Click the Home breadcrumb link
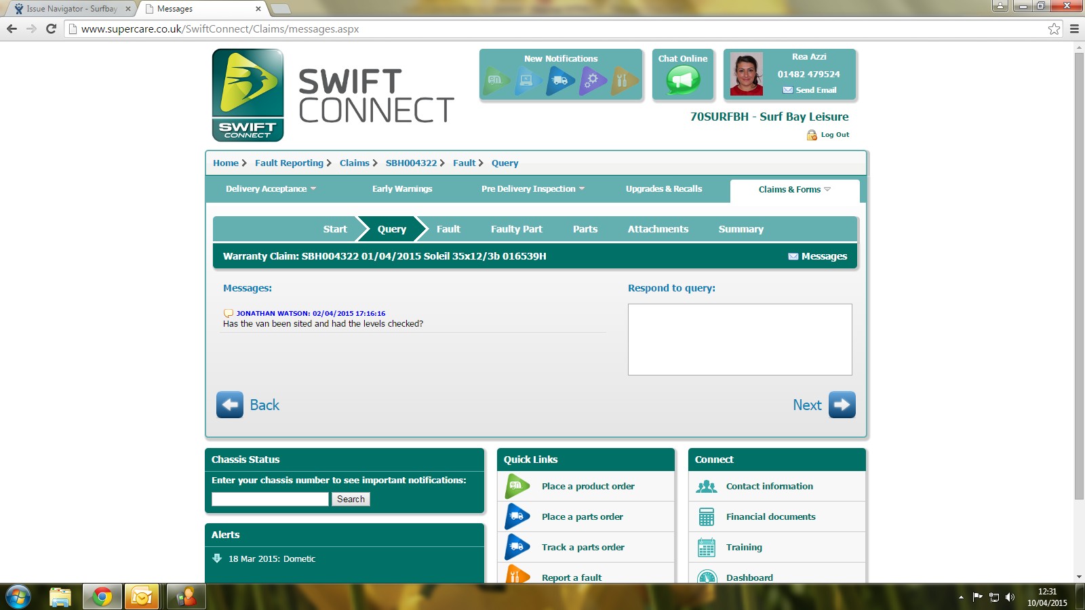Screen dimensions: 1085x610 pyautogui.click(x=226, y=163)
